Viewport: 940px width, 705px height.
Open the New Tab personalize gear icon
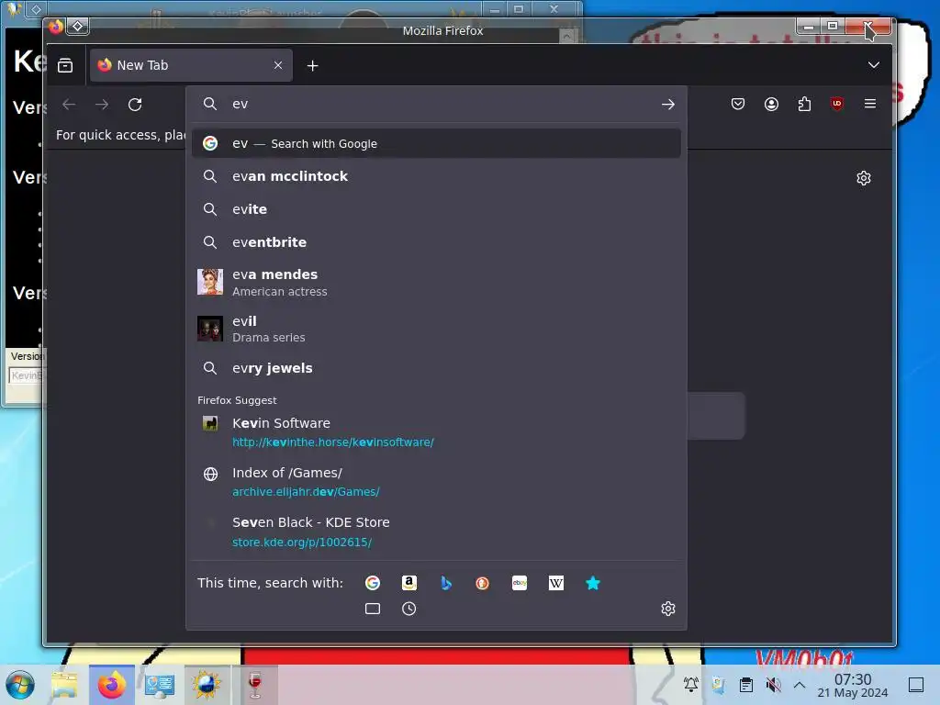[864, 178]
